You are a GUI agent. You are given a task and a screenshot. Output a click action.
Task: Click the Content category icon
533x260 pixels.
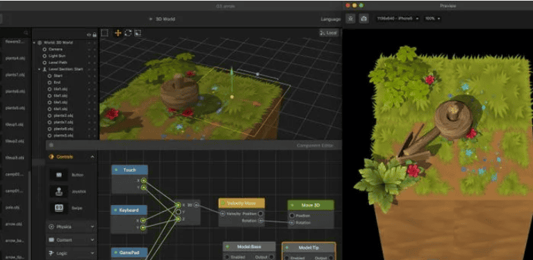tap(51, 240)
